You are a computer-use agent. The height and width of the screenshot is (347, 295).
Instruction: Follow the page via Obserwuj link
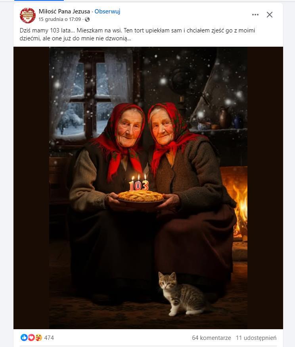(107, 11)
